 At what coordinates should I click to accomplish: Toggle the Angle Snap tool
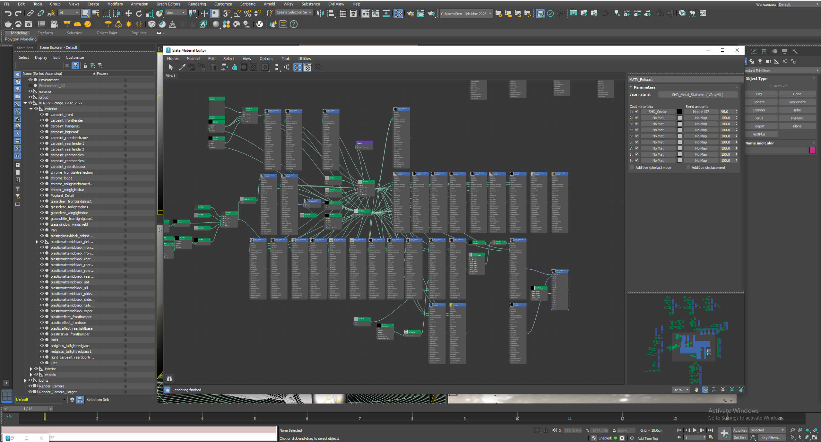pos(237,13)
